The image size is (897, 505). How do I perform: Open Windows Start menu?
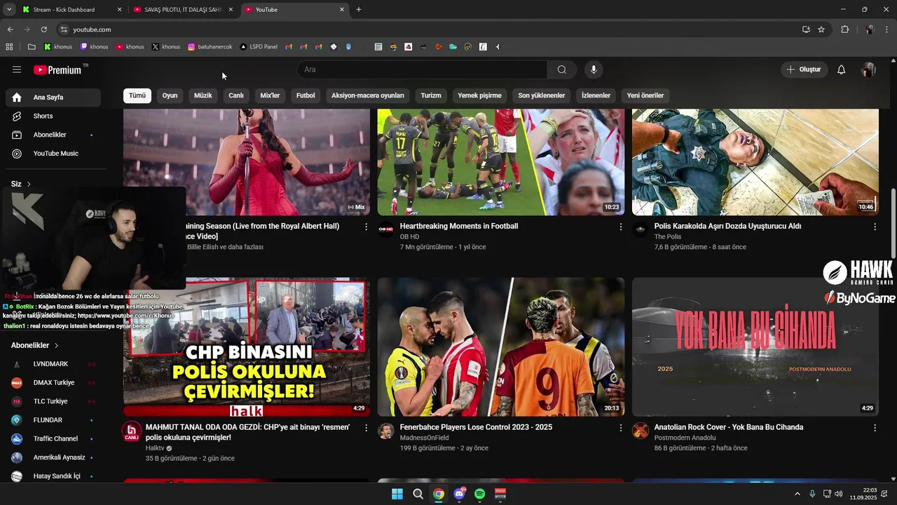pos(397,494)
